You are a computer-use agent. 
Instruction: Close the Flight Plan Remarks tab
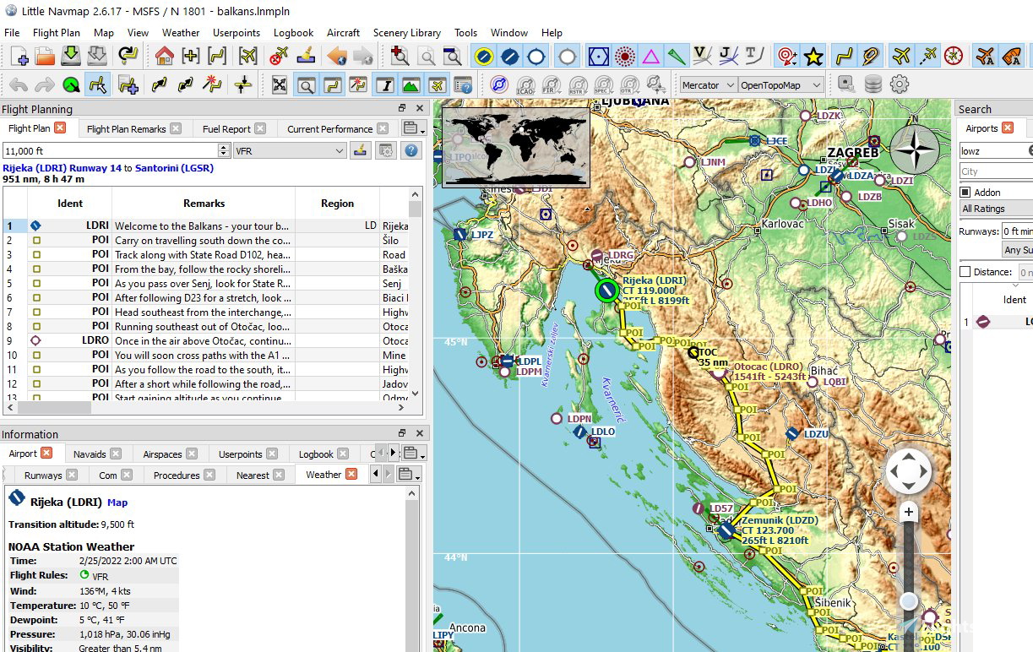(175, 128)
